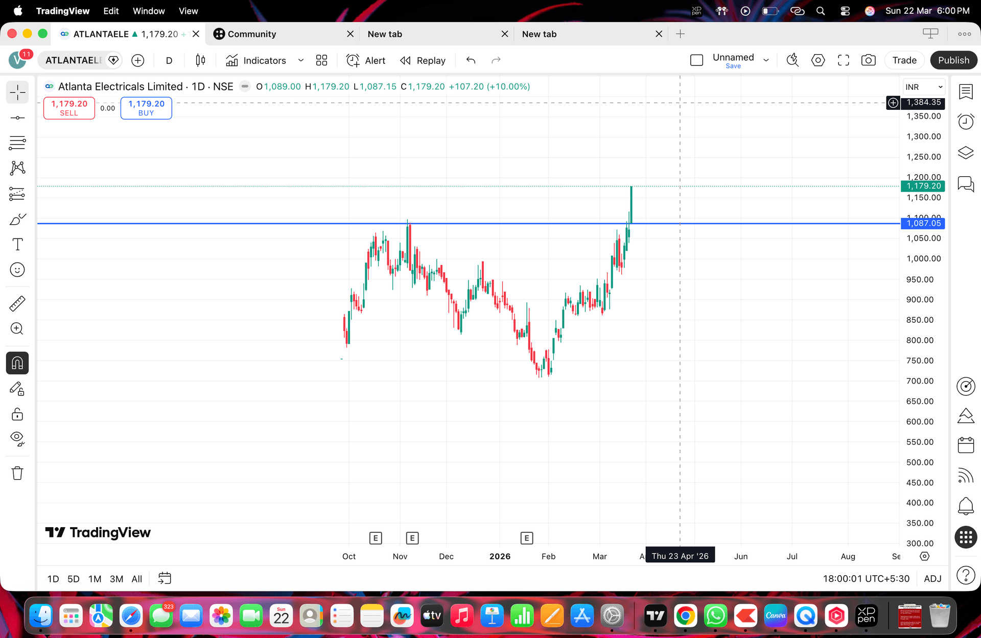Change the candlestick chart style
Screen dimensions: 981x638
click(200, 60)
